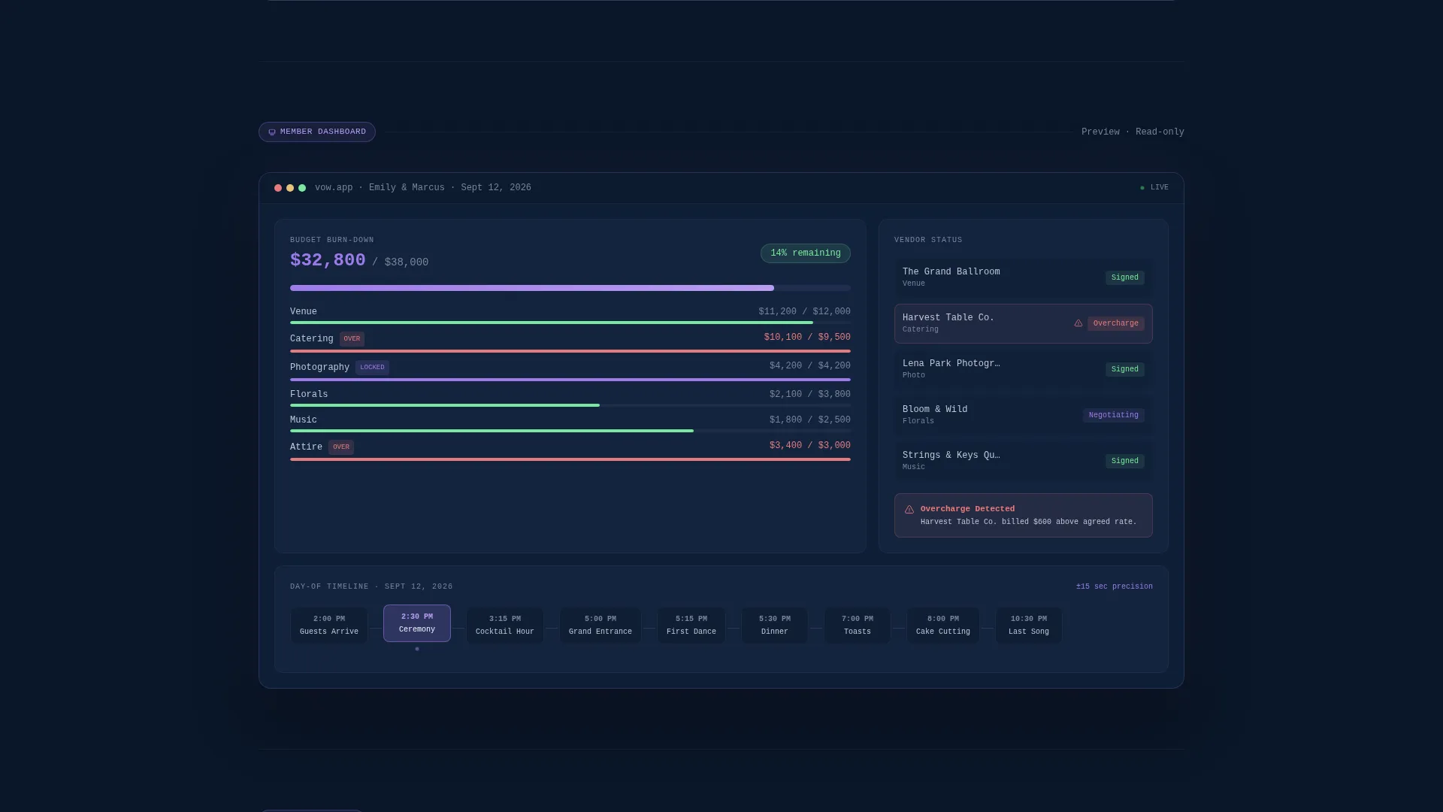The image size is (1443, 812).
Task: Select the 7:00 PM Toasts event
Action: pos(858,626)
